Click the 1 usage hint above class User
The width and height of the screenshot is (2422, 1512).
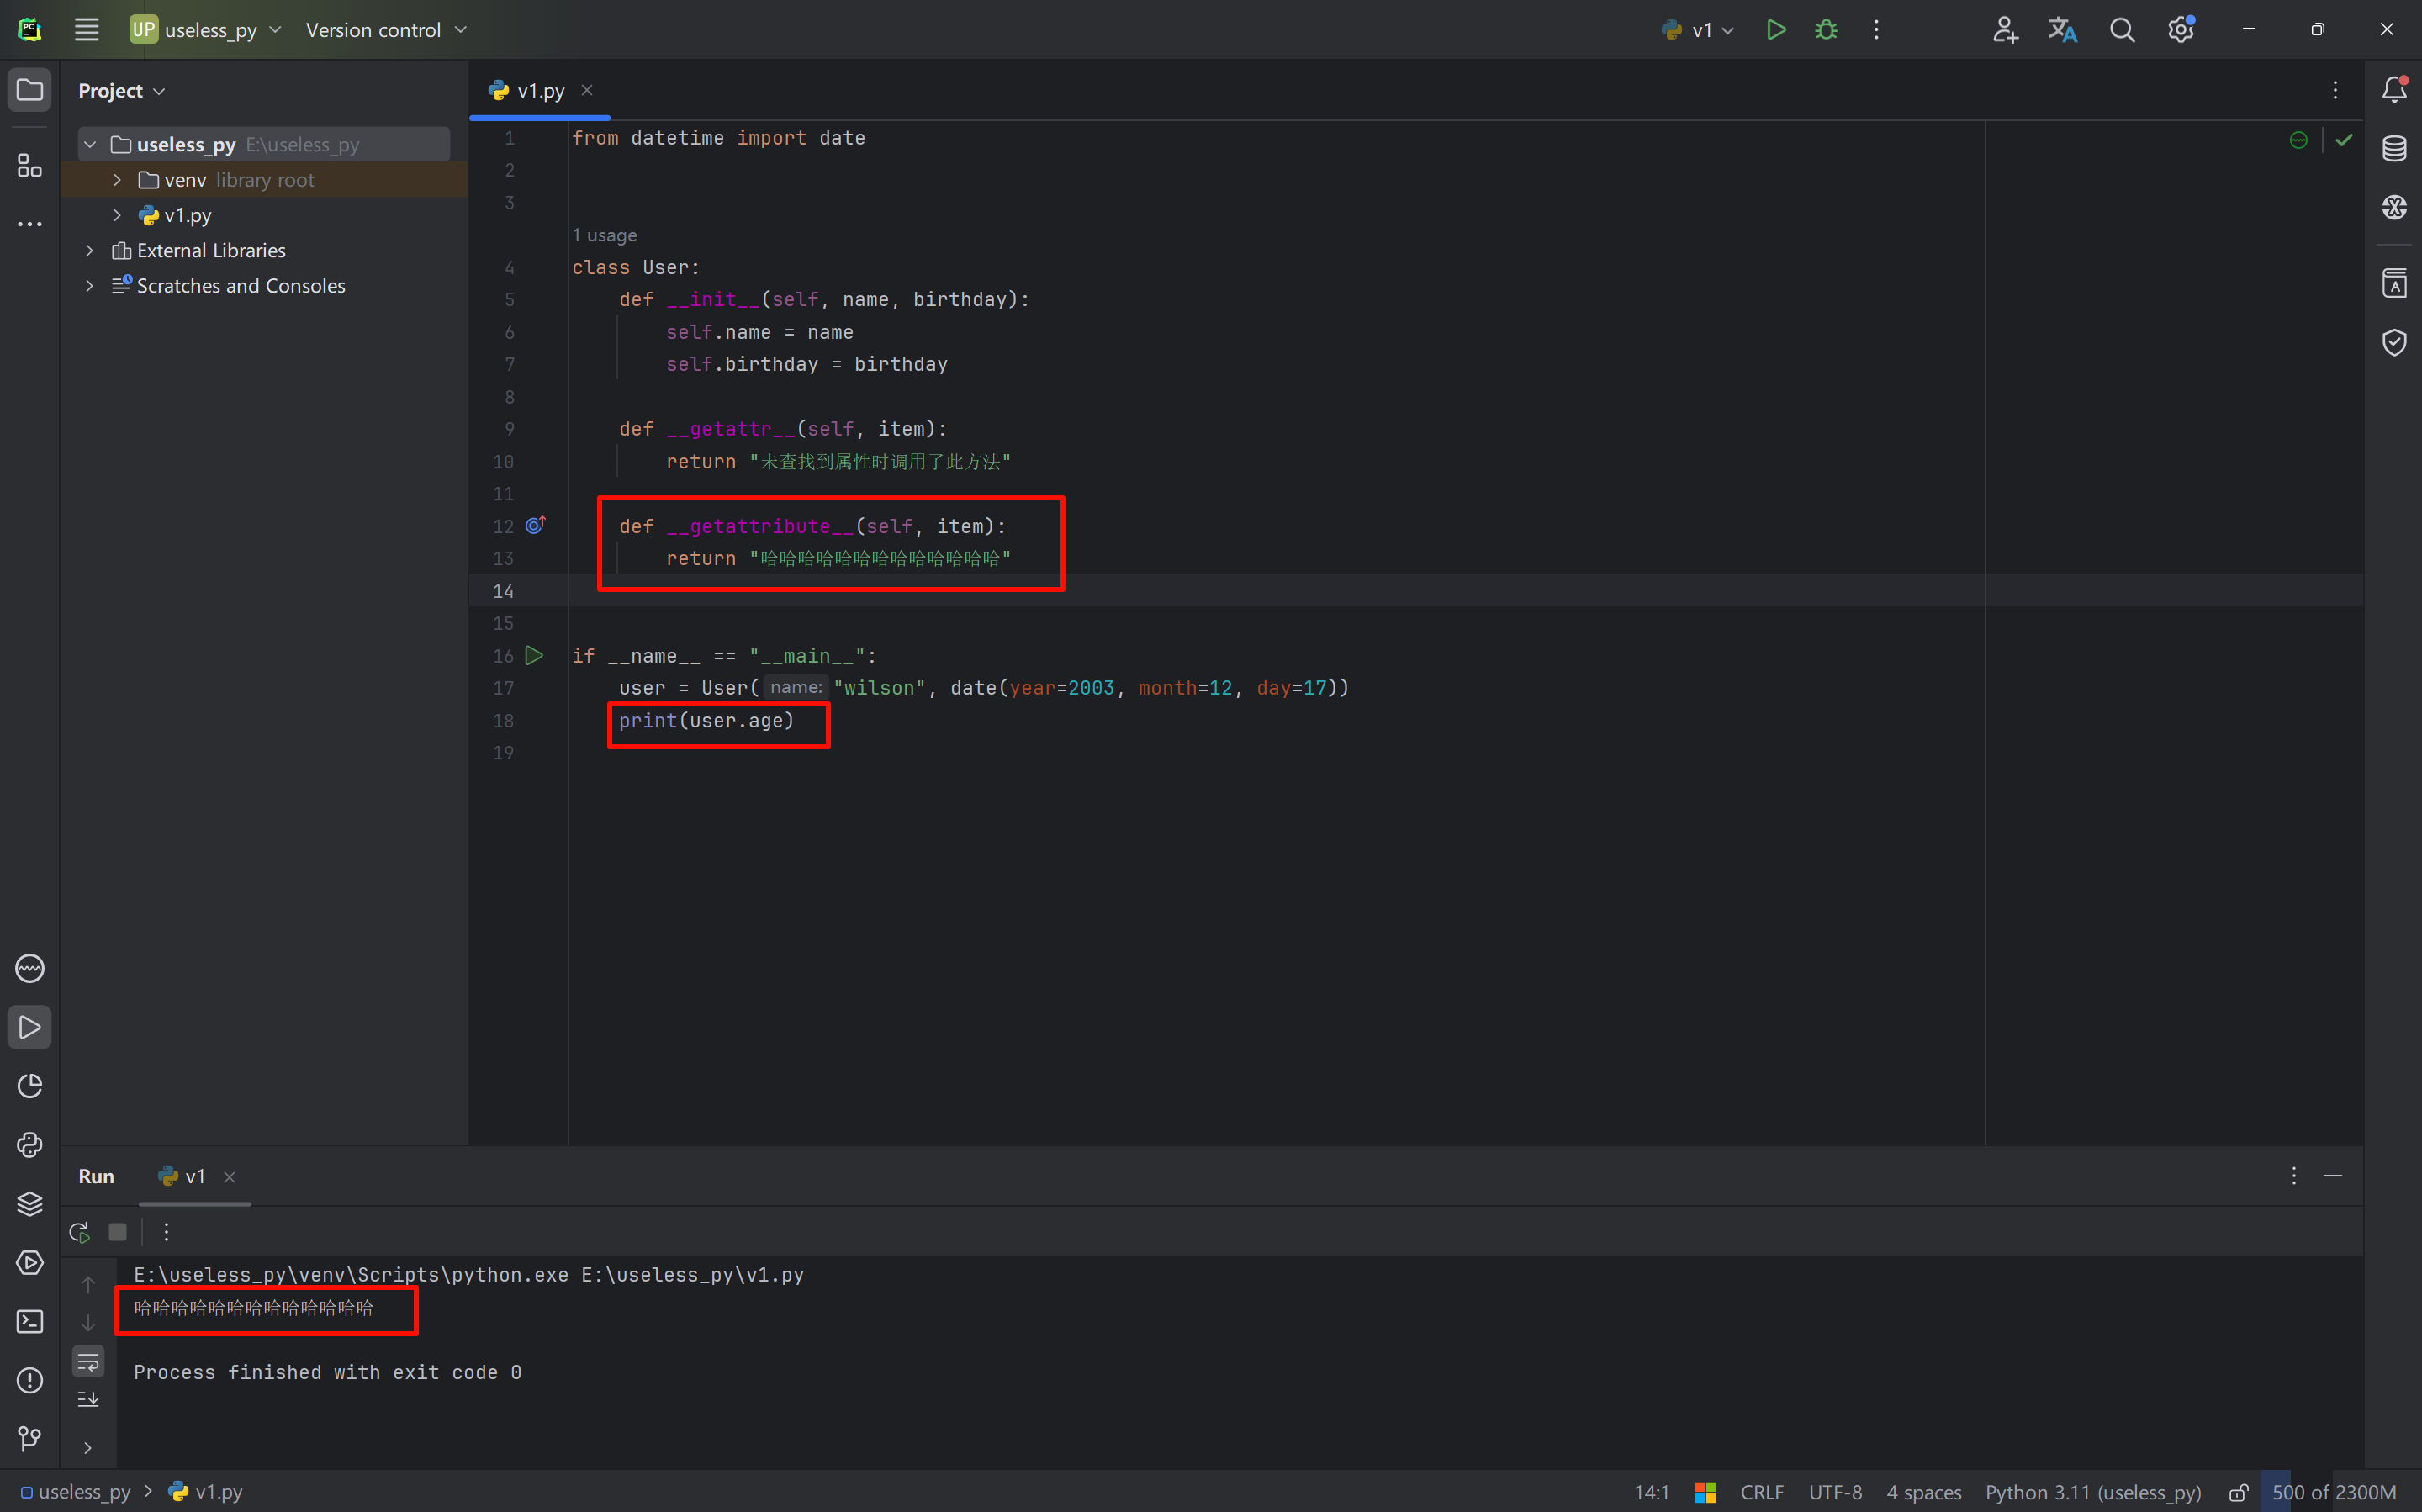[604, 235]
